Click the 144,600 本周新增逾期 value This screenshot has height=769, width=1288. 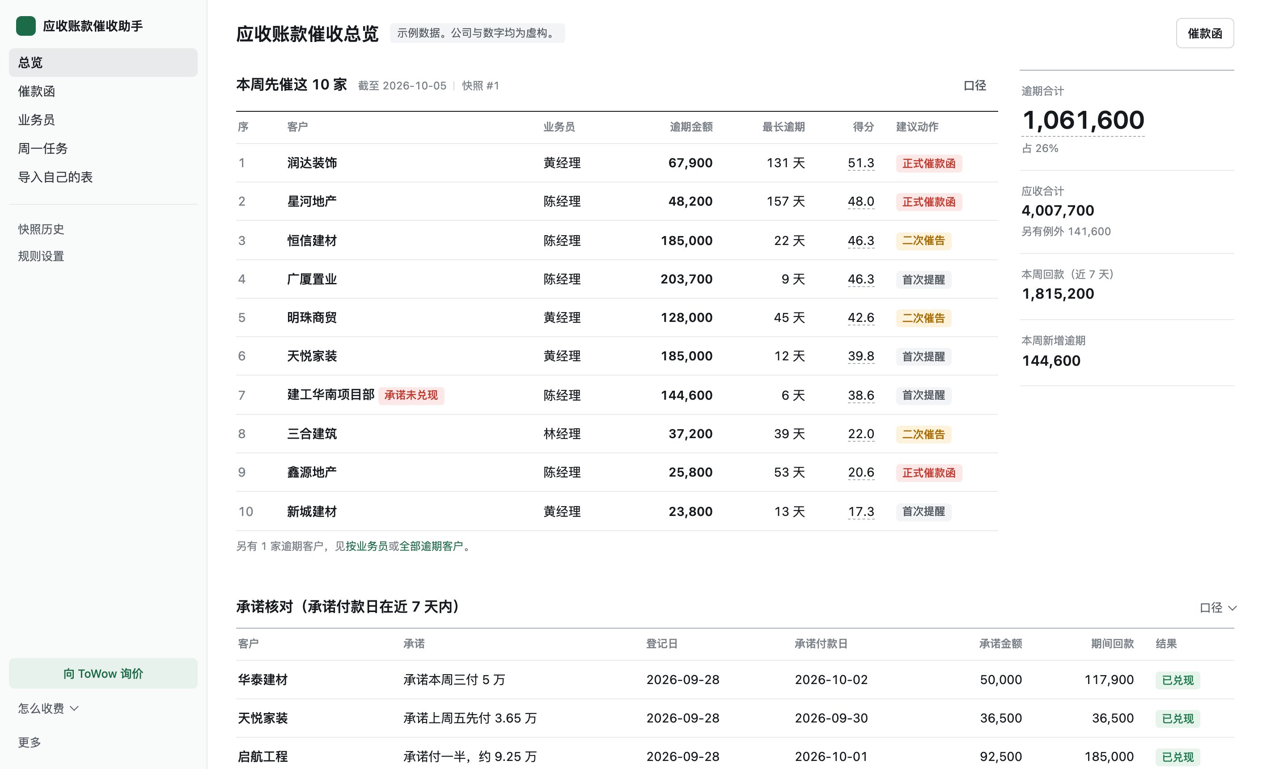click(1051, 361)
